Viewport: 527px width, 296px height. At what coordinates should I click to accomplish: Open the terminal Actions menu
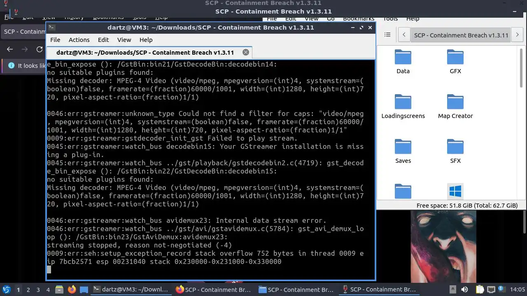(79, 40)
